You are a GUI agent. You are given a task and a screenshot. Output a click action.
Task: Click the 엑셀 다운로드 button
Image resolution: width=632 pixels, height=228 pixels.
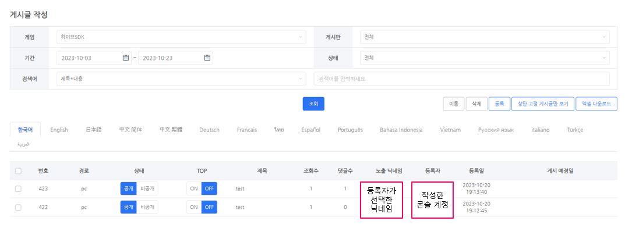coord(596,104)
